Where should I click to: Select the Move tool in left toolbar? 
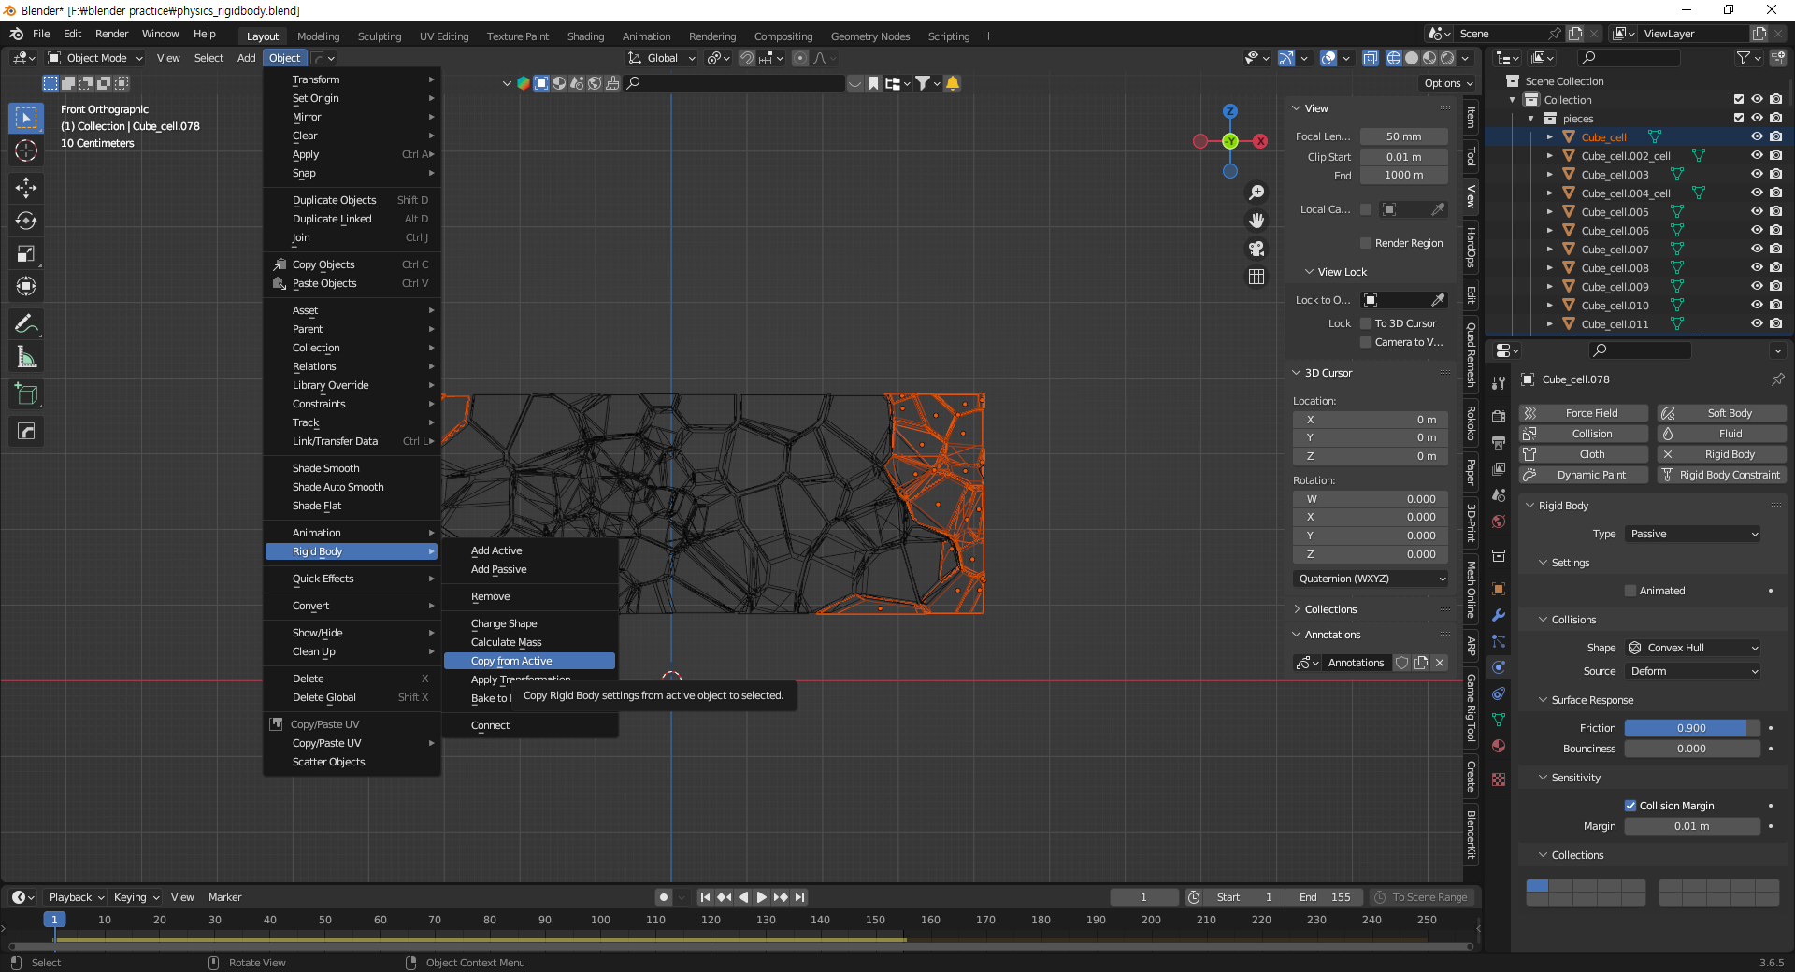point(26,188)
